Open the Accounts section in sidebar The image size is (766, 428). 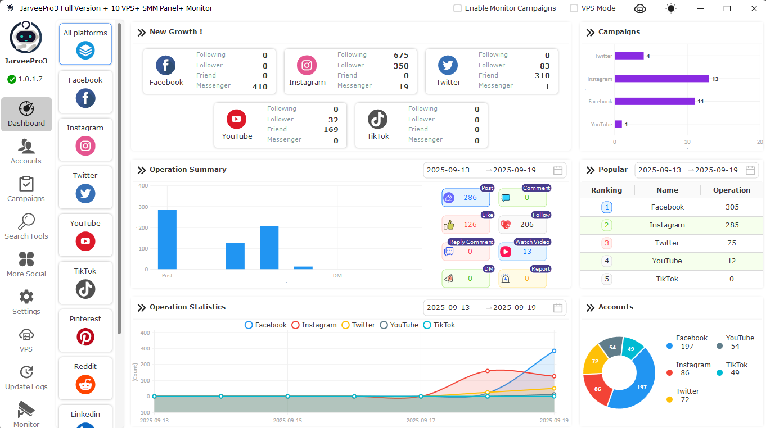[26, 152]
